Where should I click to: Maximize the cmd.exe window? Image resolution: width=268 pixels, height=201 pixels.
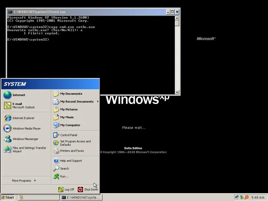(172, 12)
